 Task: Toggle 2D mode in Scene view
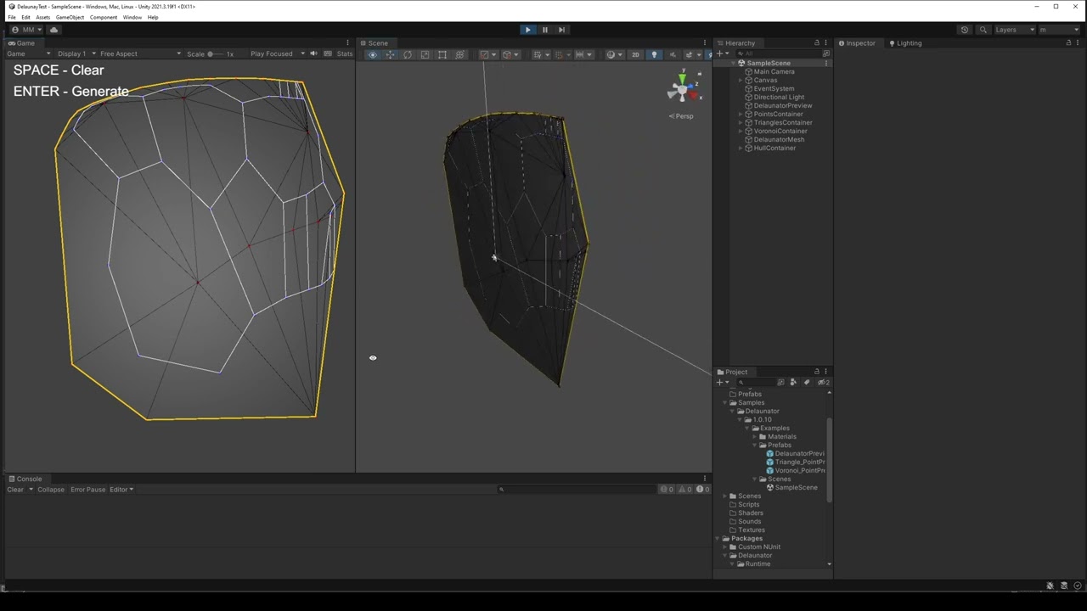(x=635, y=55)
